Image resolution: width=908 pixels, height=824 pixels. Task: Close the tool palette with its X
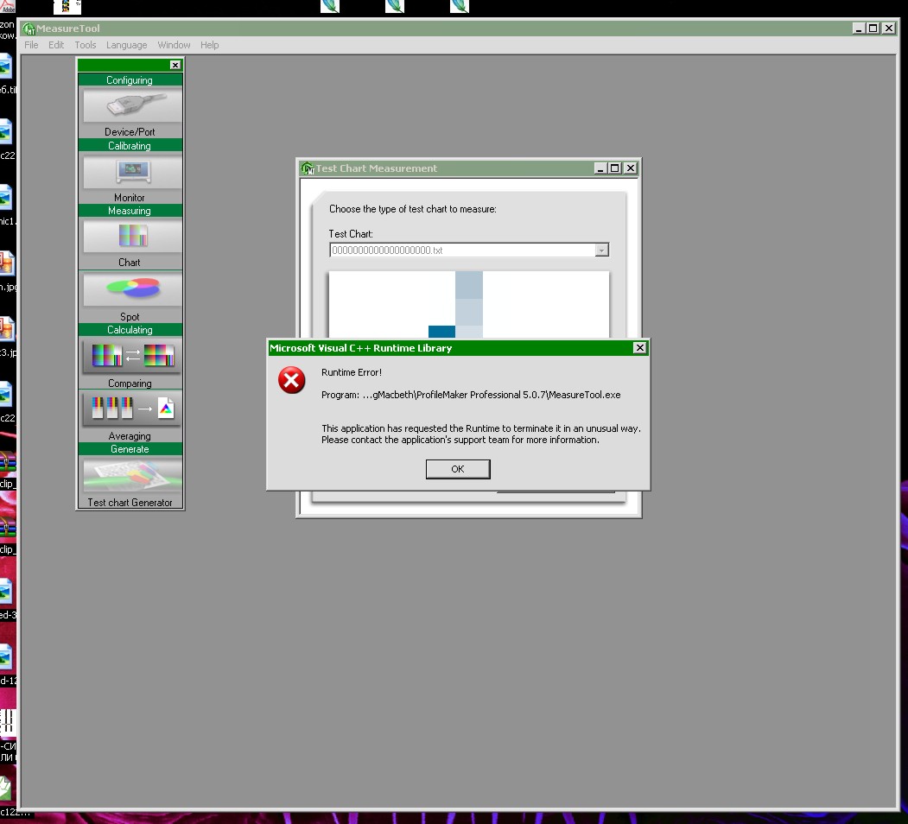pyautogui.click(x=175, y=65)
